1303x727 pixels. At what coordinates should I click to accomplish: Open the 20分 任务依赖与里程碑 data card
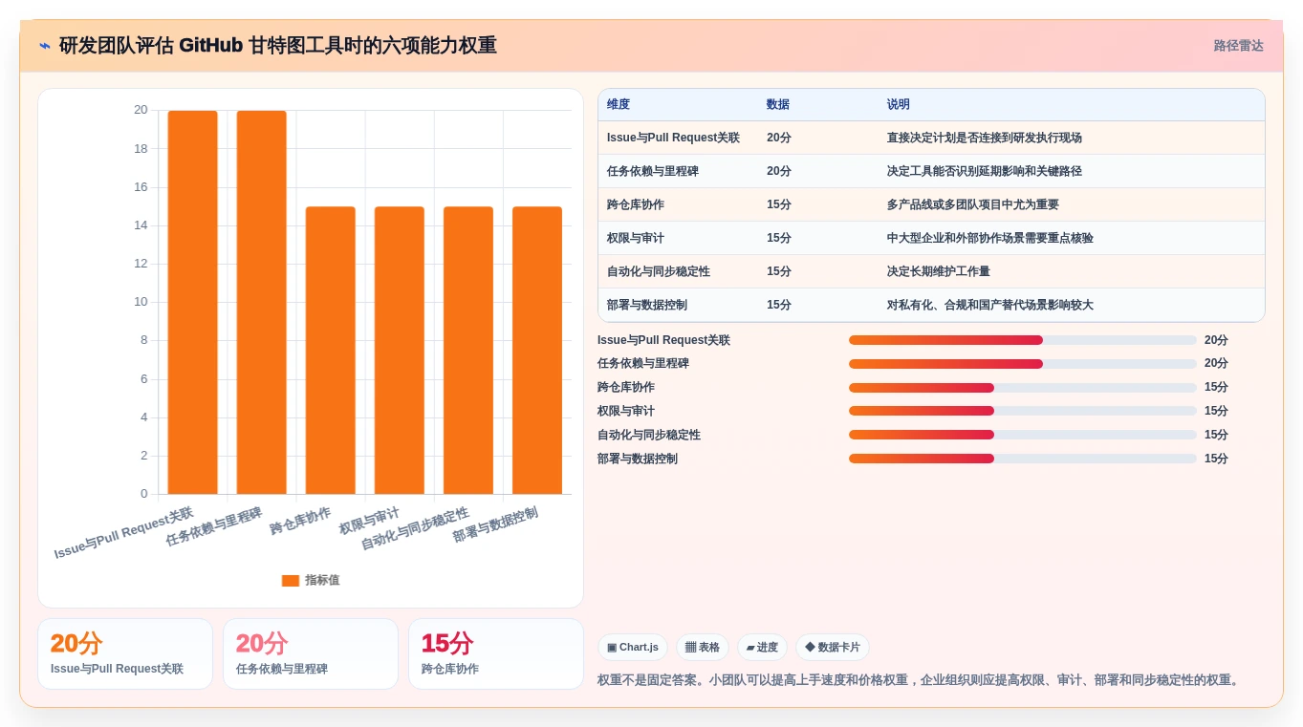click(311, 654)
